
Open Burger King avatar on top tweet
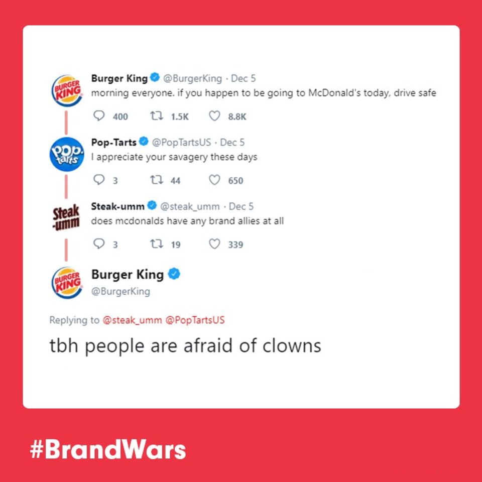[x=67, y=91]
